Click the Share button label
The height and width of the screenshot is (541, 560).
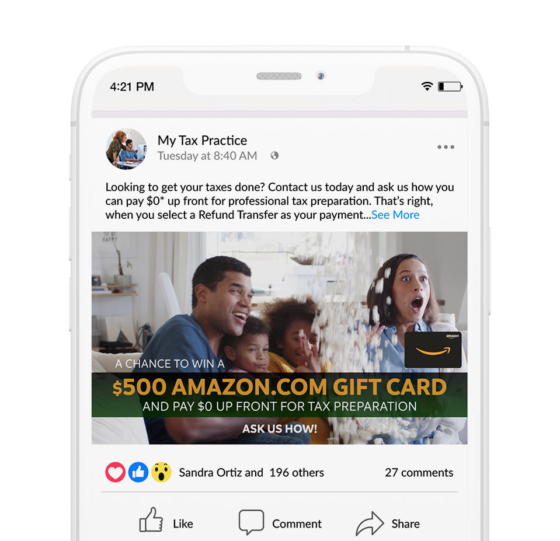[x=406, y=523]
